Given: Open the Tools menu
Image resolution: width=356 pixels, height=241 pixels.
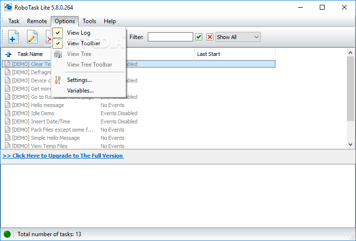Looking at the screenshot, I should click(89, 21).
